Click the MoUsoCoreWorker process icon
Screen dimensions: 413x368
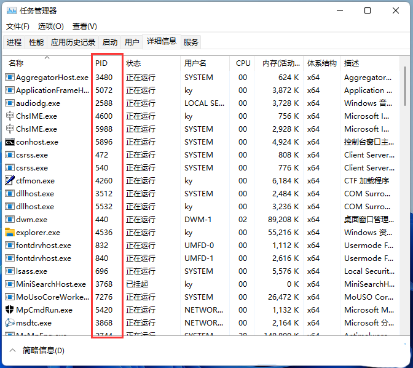10,297
